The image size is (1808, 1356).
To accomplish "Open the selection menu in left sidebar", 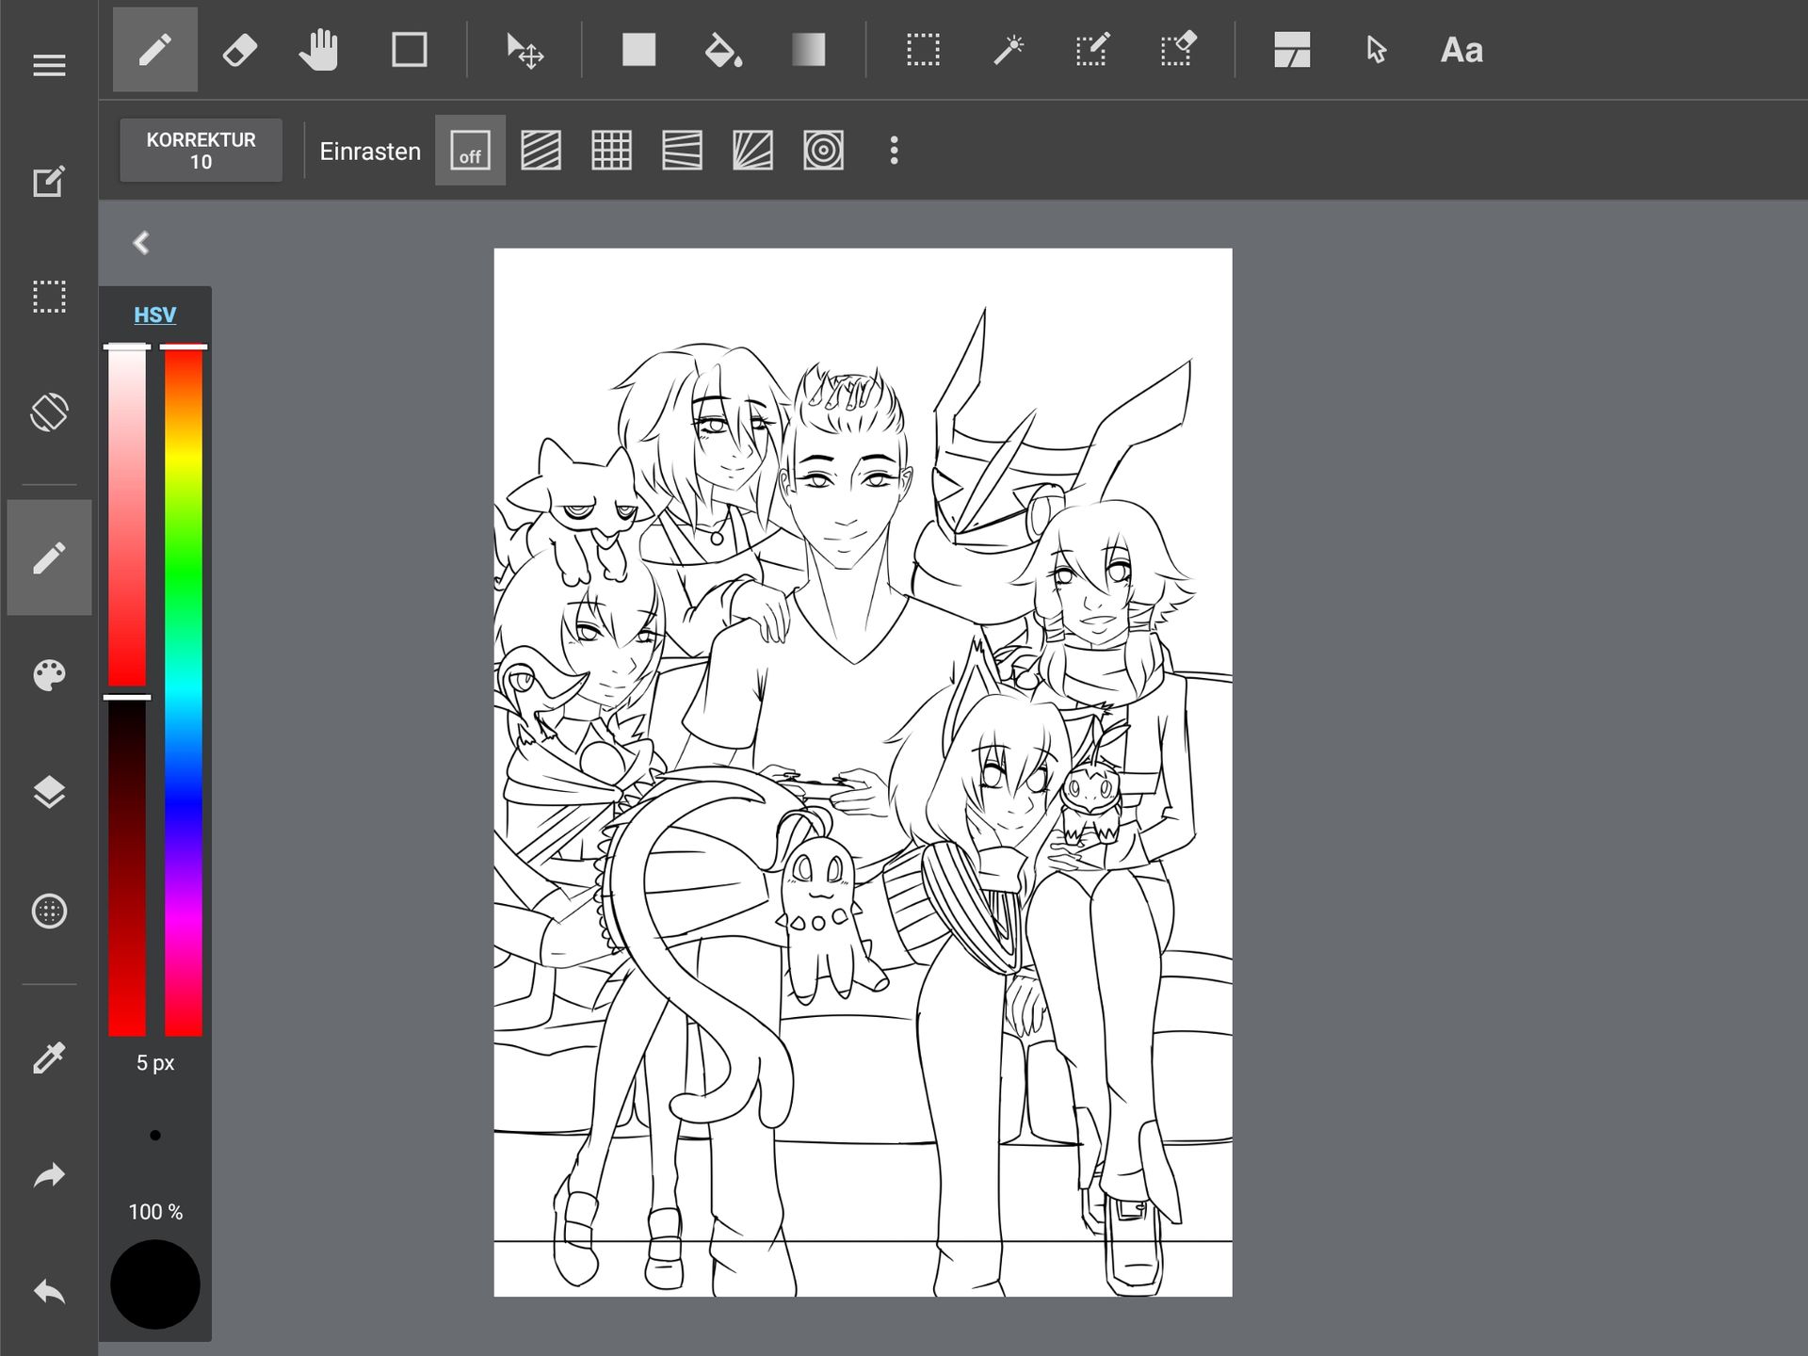I will point(49,297).
